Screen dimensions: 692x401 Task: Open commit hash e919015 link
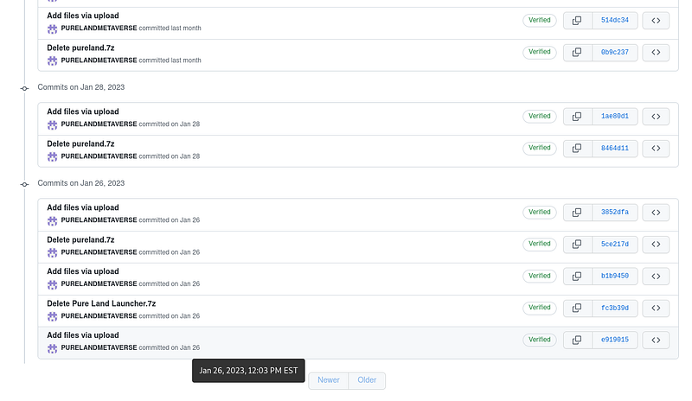click(x=615, y=341)
